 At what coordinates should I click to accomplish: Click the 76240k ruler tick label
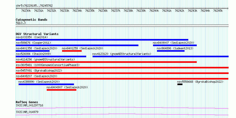(154, 11)
